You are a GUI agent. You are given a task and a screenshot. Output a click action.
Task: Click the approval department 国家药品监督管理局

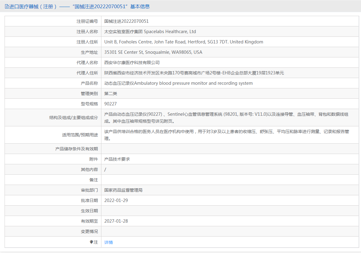coord(123,190)
